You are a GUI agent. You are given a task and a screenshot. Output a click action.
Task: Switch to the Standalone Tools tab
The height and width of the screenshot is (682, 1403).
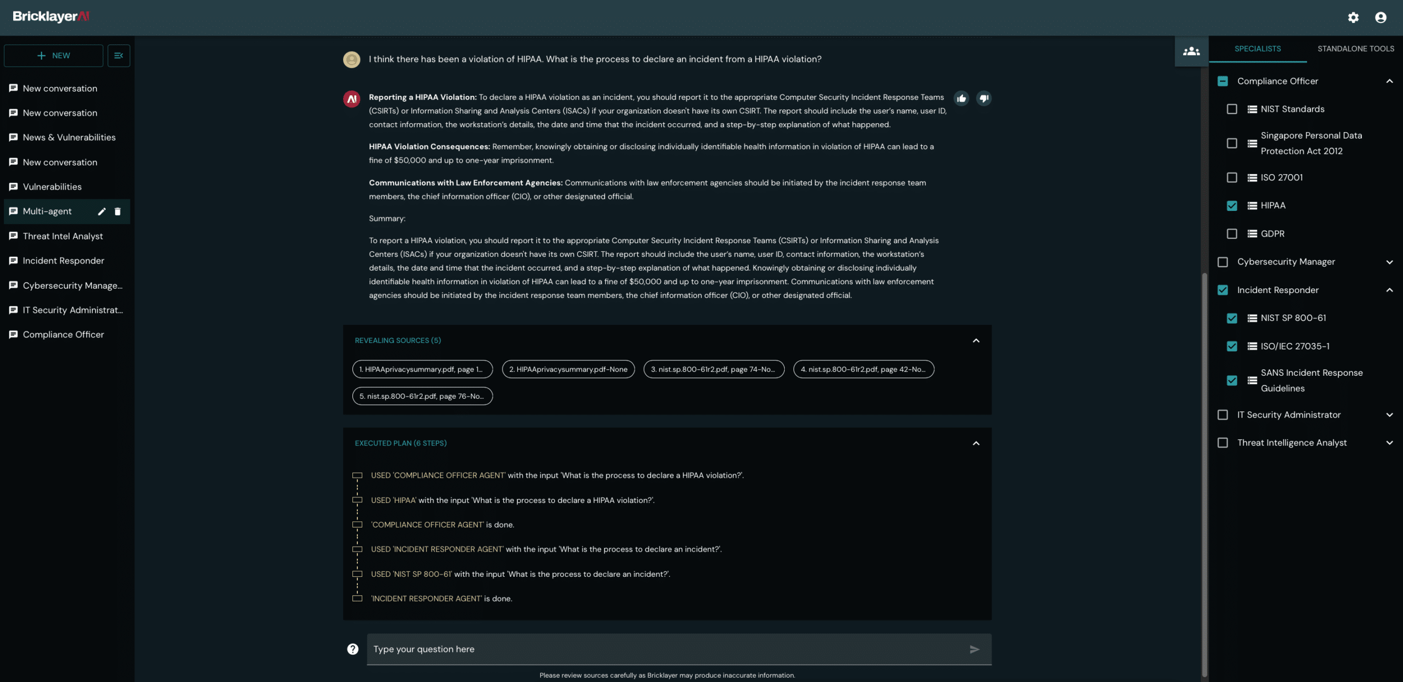1356,48
